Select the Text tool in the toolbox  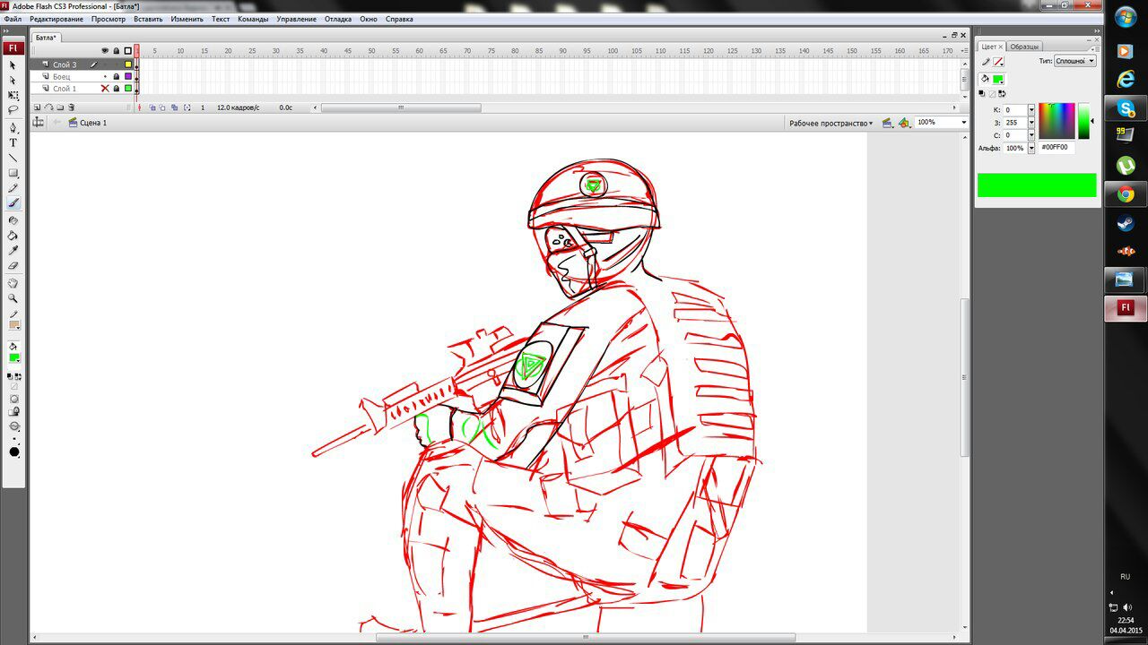pos(13,142)
